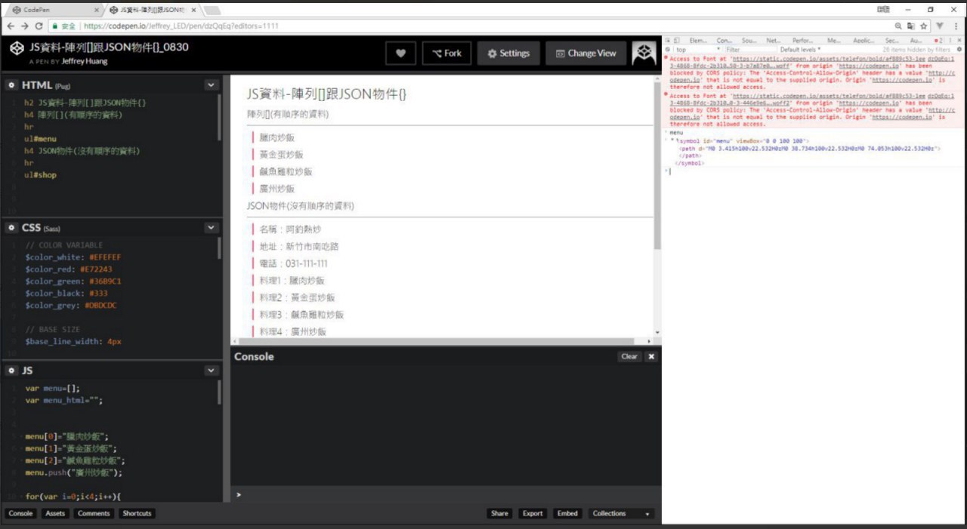Click the address bar URL
The image size is (967, 529).
click(x=181, y=26)
